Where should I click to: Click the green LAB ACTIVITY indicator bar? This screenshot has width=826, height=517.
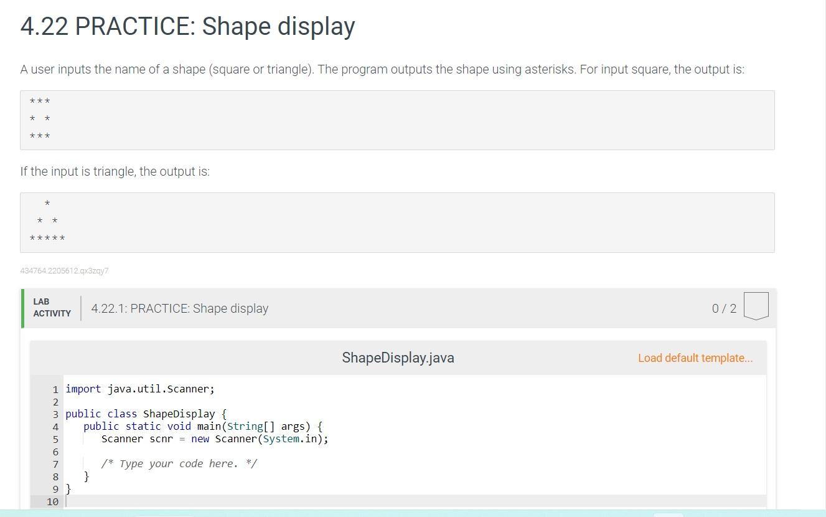click(23, 307)
